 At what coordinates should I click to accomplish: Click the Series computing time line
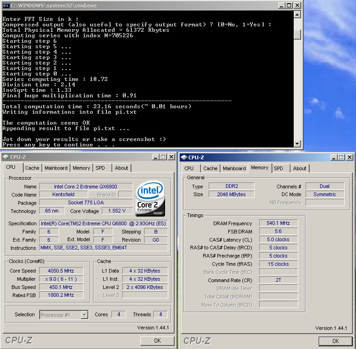click(55, 79)
